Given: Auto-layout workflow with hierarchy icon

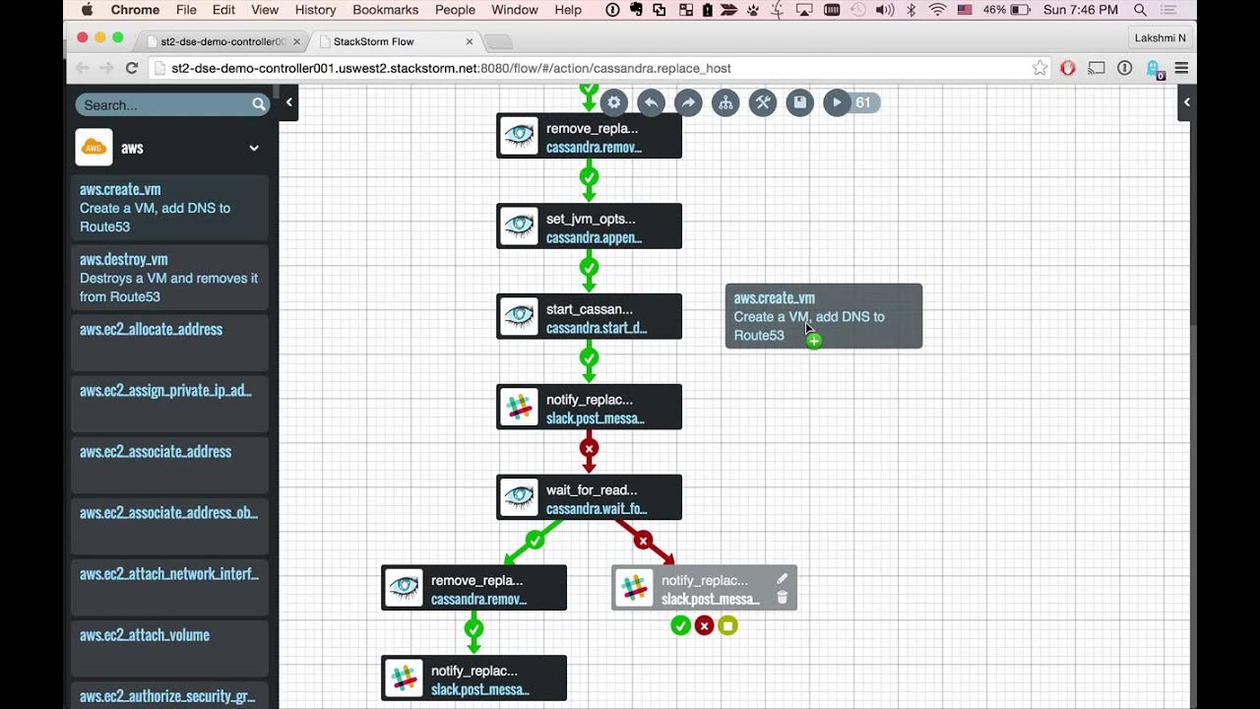Looking at the screenshot, I should click(725, 102).
